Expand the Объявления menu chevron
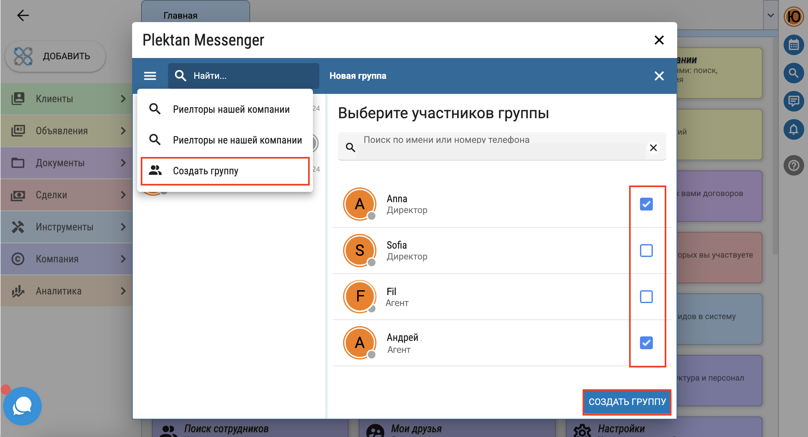This screenshot has width=808, height=437. pyautogui.click(x=123, y=131)
